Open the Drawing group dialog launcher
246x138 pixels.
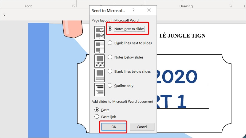tap(230, 6)
